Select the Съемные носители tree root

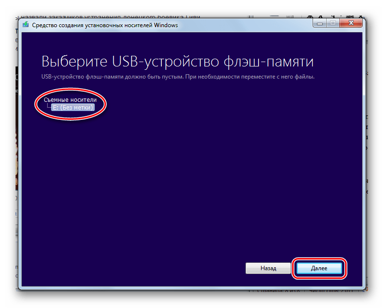pos(70,100)
